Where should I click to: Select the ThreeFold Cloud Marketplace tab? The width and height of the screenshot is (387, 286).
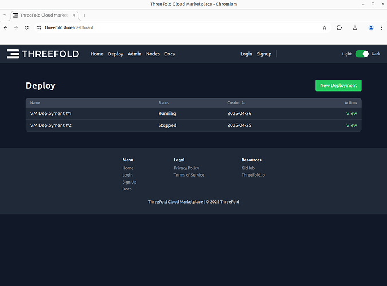click(x=45, y=15)
